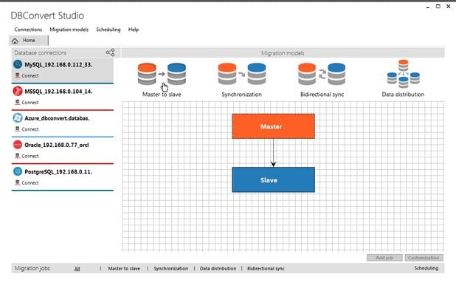Open the Migration models menu

(x=69, y=30)
